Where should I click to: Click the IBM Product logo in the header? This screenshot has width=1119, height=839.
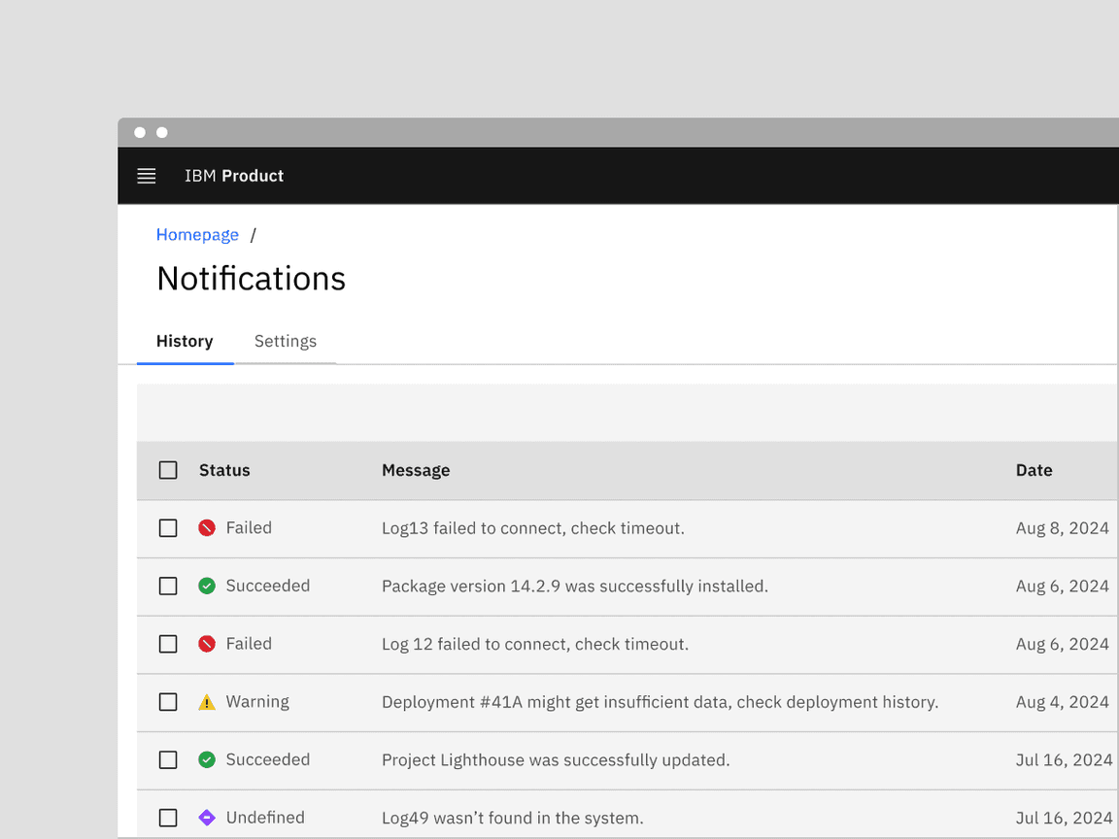coord(233,176)
